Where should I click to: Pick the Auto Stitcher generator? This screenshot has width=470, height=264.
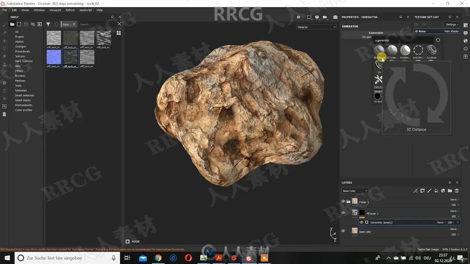point(418,50)
